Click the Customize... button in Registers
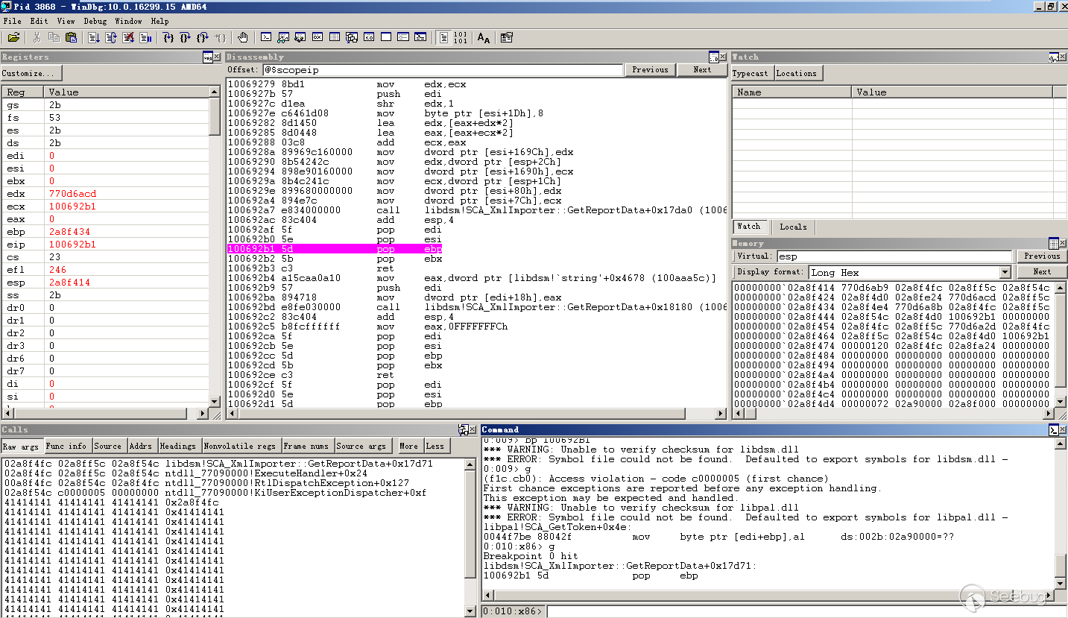The width and height of the screenshot is (1068, 618). click(31, 73)
